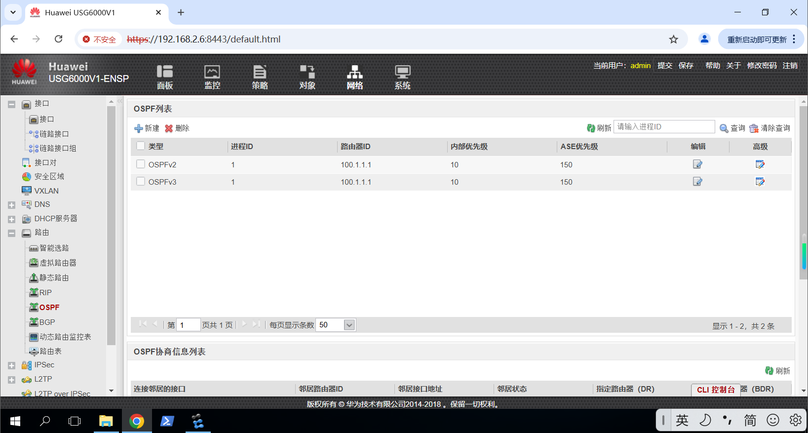This screenshot has height=433, width=808.
Task: Open the 监控 monitor tab
Action: point(212,78)
